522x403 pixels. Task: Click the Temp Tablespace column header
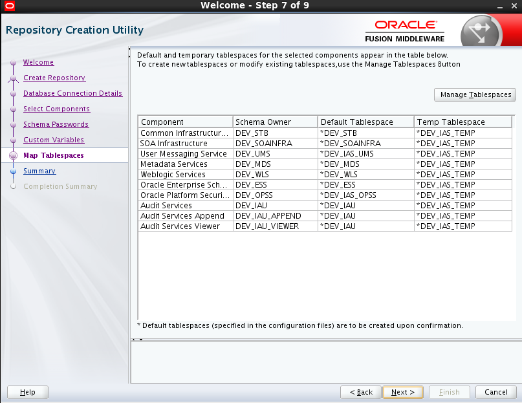pos(462,122)
